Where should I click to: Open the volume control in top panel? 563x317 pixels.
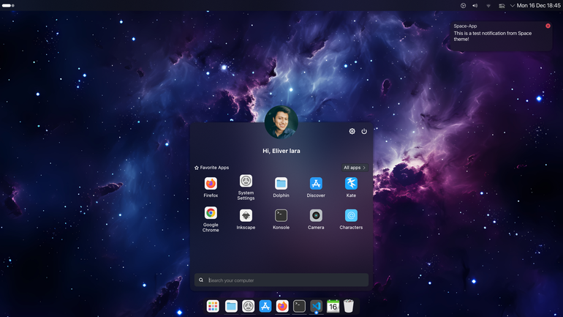coord(475,5)
